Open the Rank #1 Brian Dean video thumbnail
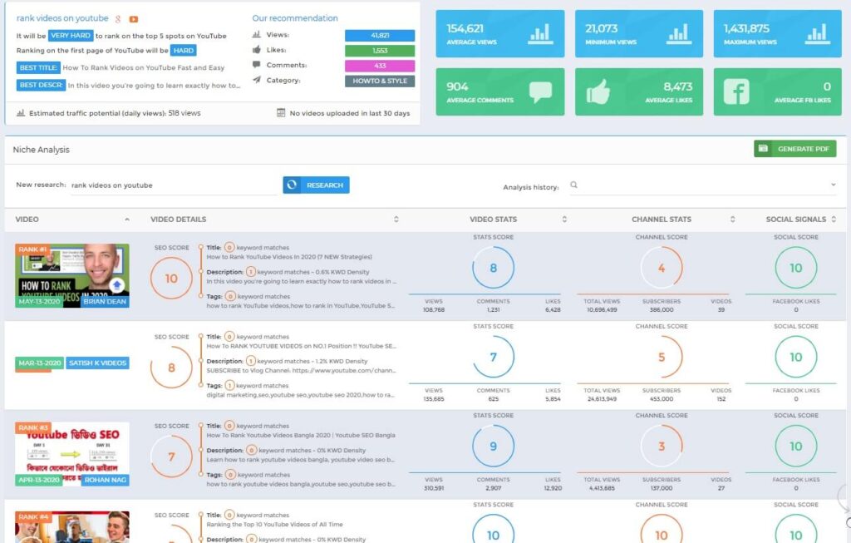Image resolution: width=851 pixels, height=543 pixels. click(x=72, y=276)
